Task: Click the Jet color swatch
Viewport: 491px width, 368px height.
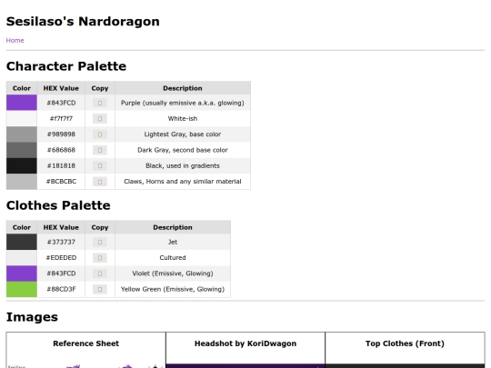Action: (x=22, y=242)
